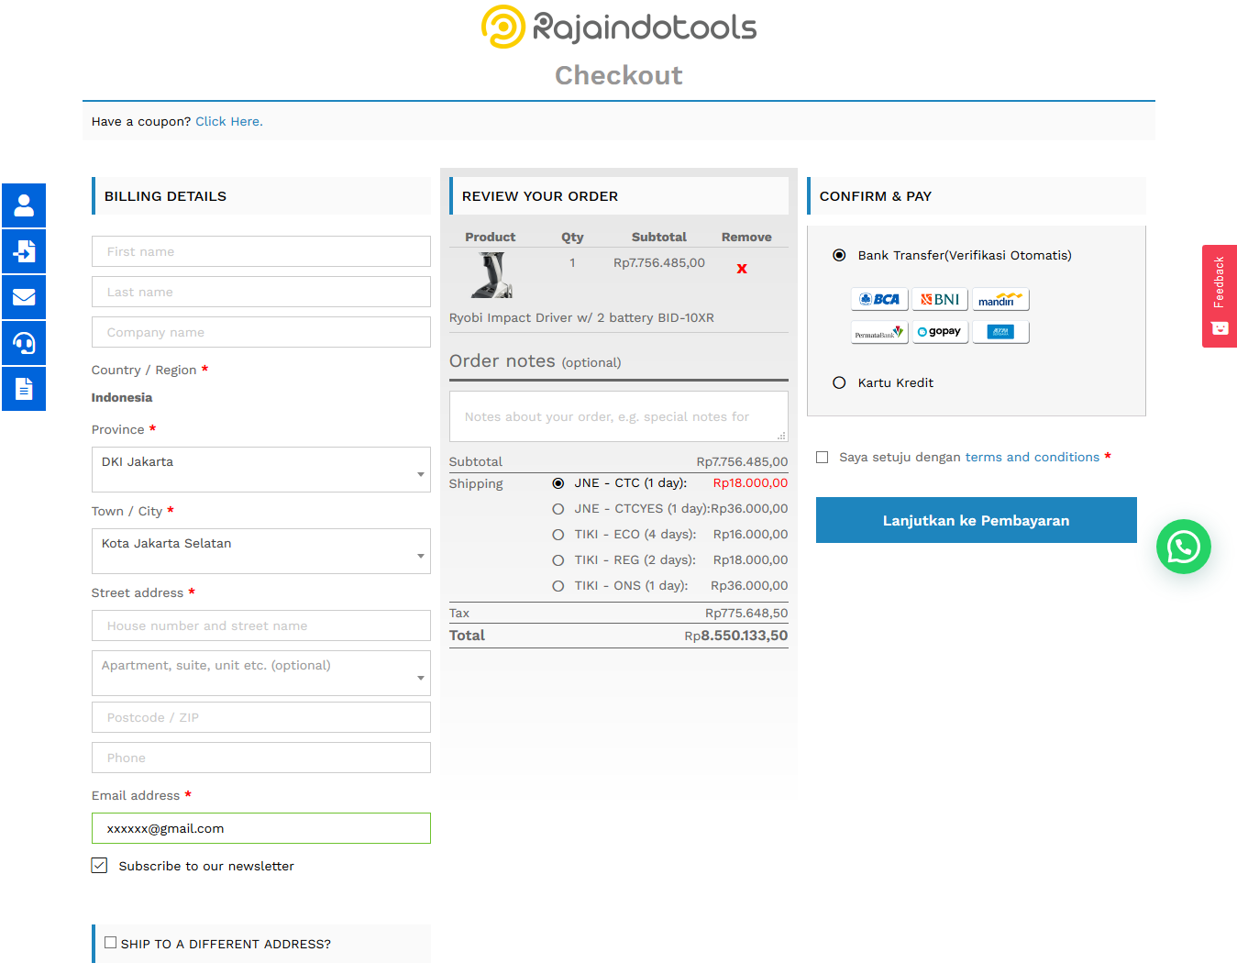
Task: Click the item subtotal Rp7.756.485,00 in product row
Action: click(659, 262)
